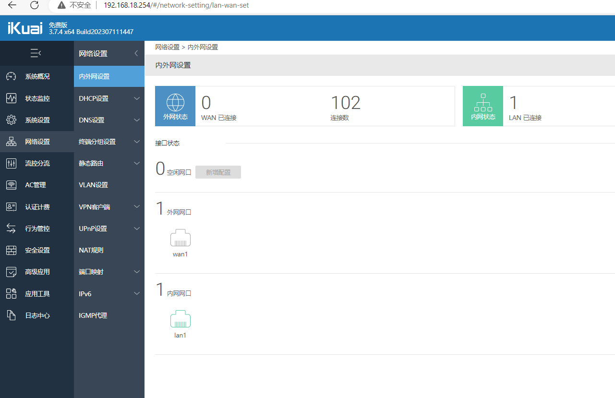Click the 系统设置 gear icon
This screenshot has width=615, height=398.
pos(11,120)
